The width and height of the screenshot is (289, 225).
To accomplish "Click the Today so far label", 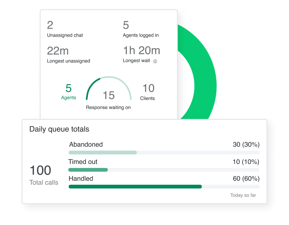I will click(243, 195).
